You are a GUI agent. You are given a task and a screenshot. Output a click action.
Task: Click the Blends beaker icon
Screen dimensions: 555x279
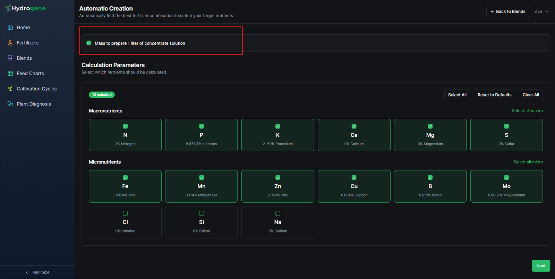click(10, 58)
